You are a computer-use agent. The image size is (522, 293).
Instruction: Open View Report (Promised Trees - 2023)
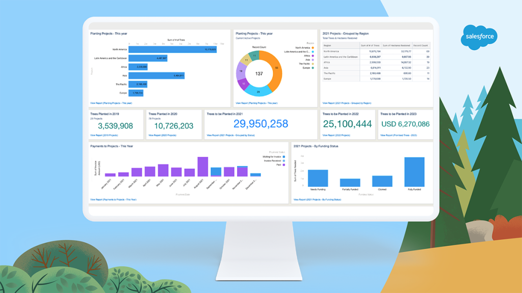click(x=399, y=135)
